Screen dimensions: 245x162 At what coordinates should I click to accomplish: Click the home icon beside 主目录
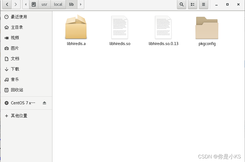coord(7,27)
